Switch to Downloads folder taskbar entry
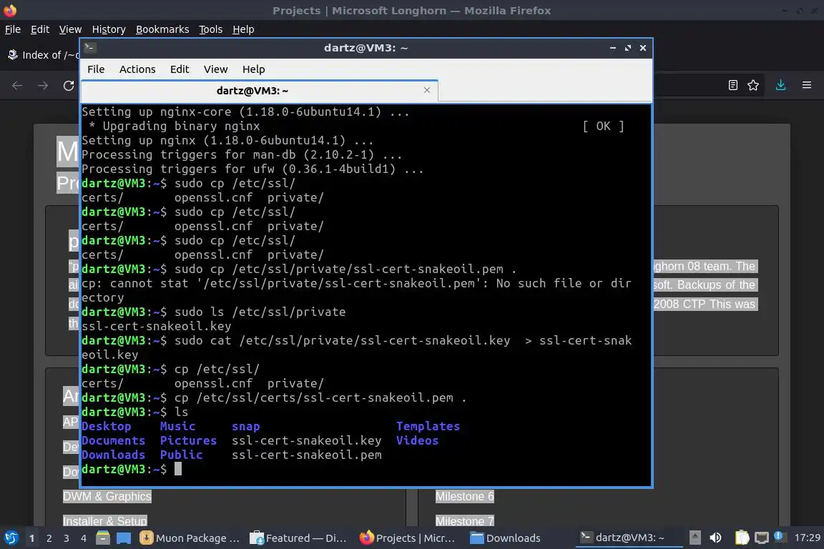 pos(506,538)
